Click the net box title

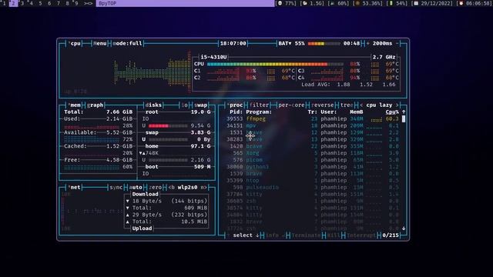tap(75, 187)
